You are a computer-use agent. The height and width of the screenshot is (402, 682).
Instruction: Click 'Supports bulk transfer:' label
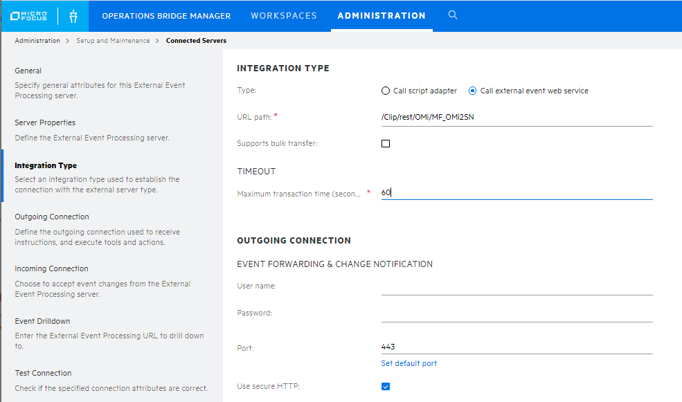coord(277,143)
